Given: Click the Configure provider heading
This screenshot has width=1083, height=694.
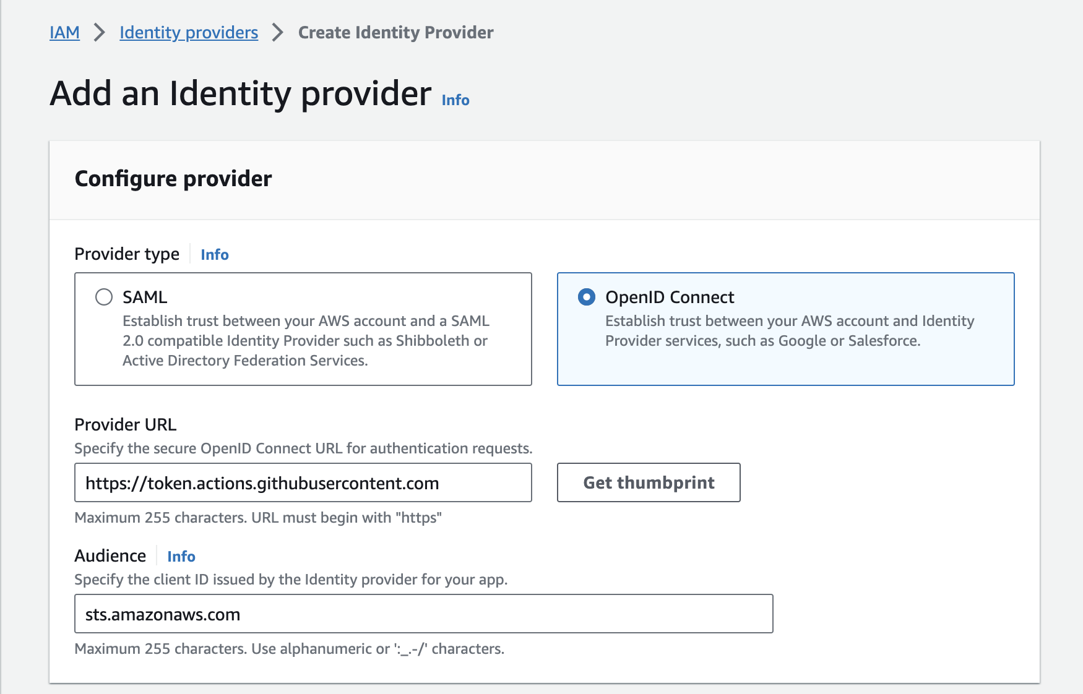Looking at the screenshot, I should coord(173,179).
